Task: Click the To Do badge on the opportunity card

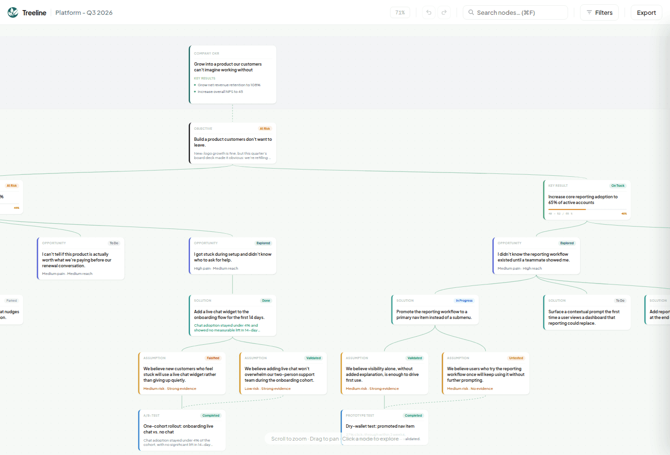Action: pyautogui.click(x=114, y=243)
